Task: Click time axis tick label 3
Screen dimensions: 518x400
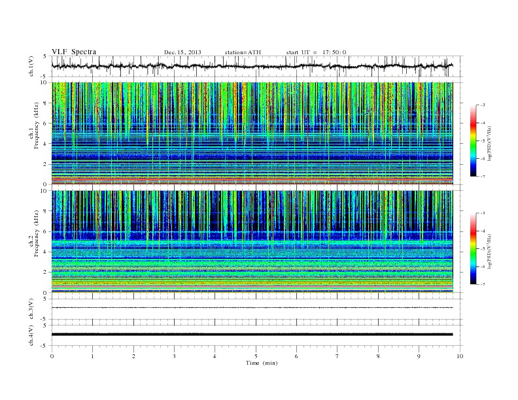Action: click(x=174, y=356)
